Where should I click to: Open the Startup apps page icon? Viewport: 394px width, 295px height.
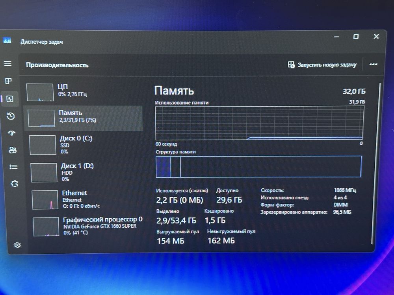[x=11, y=133]
